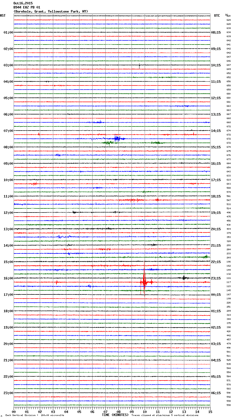Click minute 03 on the bottom time axis
The image size is (232, 419).
53,412
